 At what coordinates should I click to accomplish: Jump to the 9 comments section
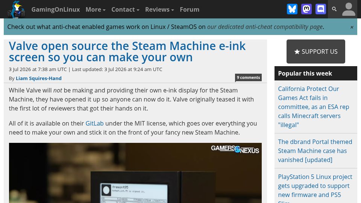(x=248, y=77)
